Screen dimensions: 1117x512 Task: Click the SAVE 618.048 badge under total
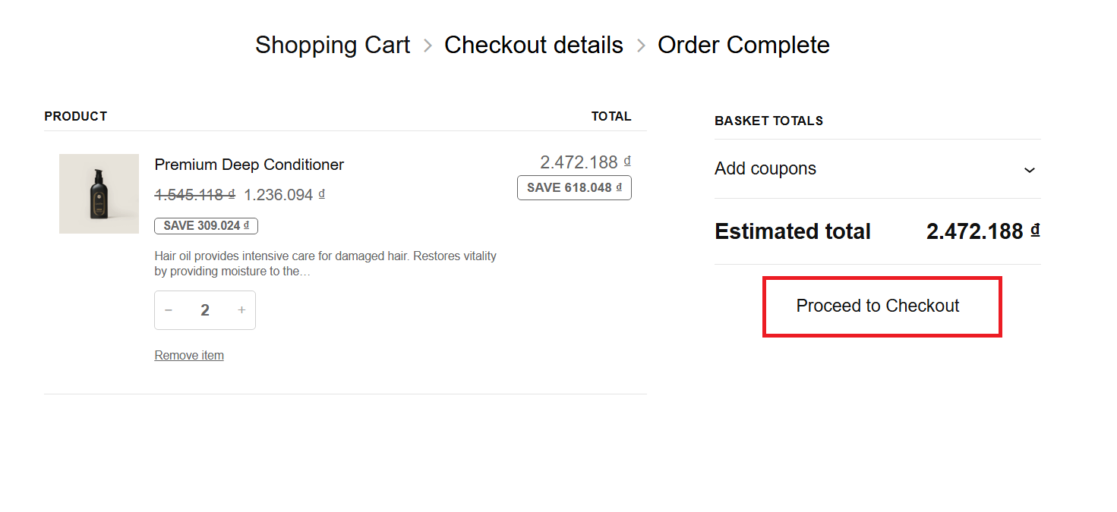pos(574,187)
